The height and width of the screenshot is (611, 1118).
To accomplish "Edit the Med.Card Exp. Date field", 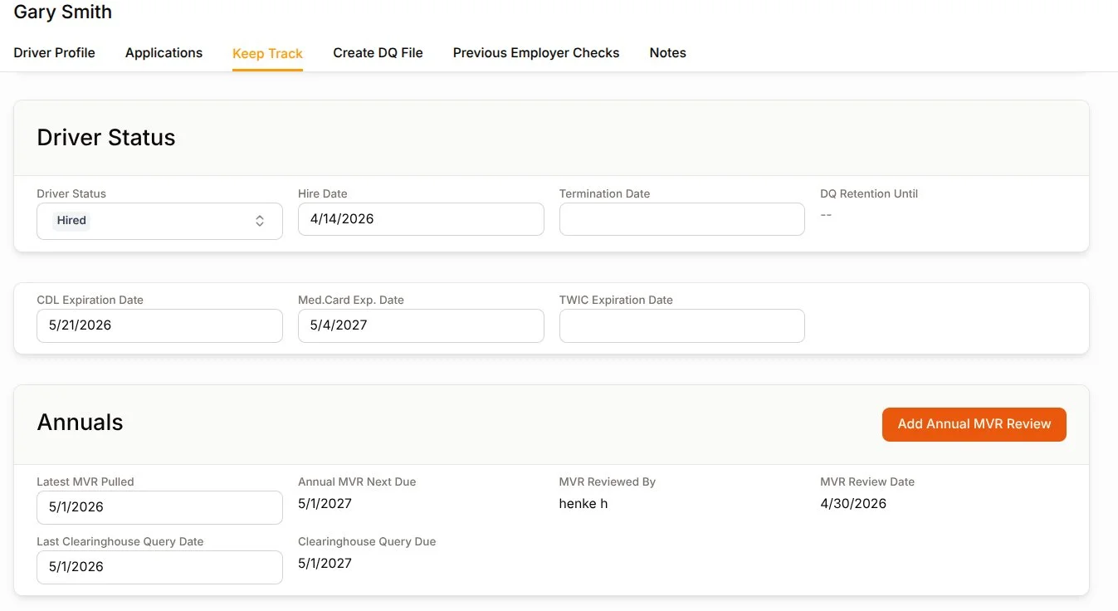I will coord(421,325).
